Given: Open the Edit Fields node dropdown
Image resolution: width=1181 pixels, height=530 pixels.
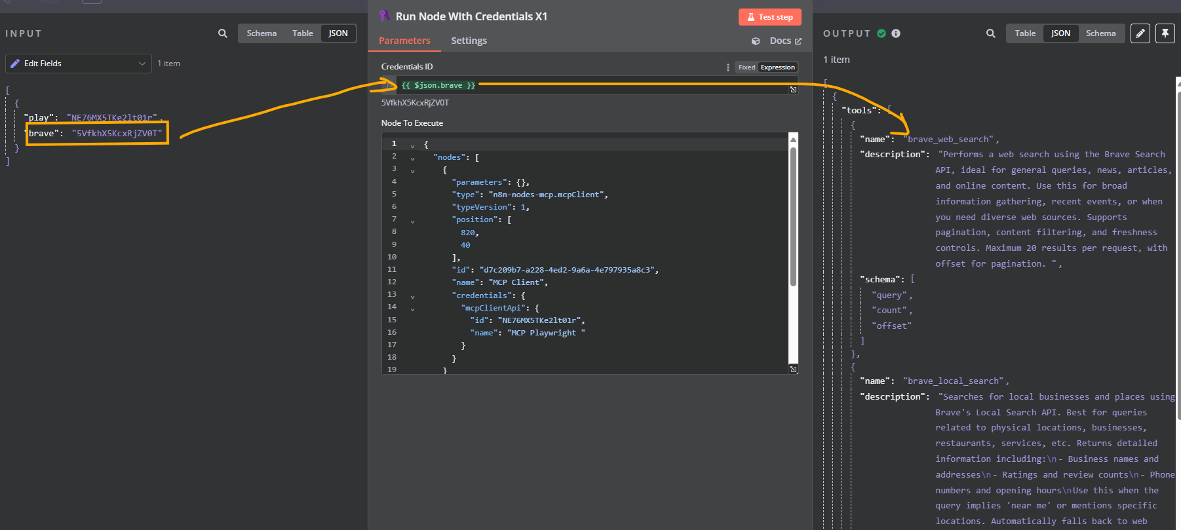Looking at the screenshot, I should [79, 64].
